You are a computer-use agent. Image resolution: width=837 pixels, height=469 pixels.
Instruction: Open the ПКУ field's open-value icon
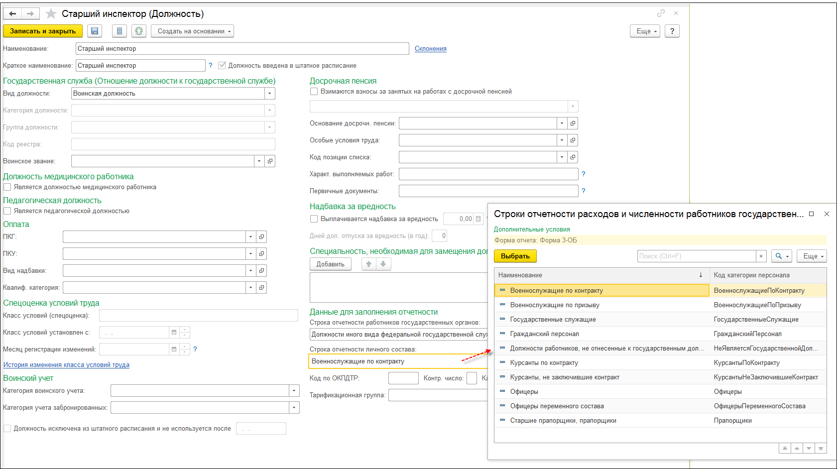coord(261,253)
